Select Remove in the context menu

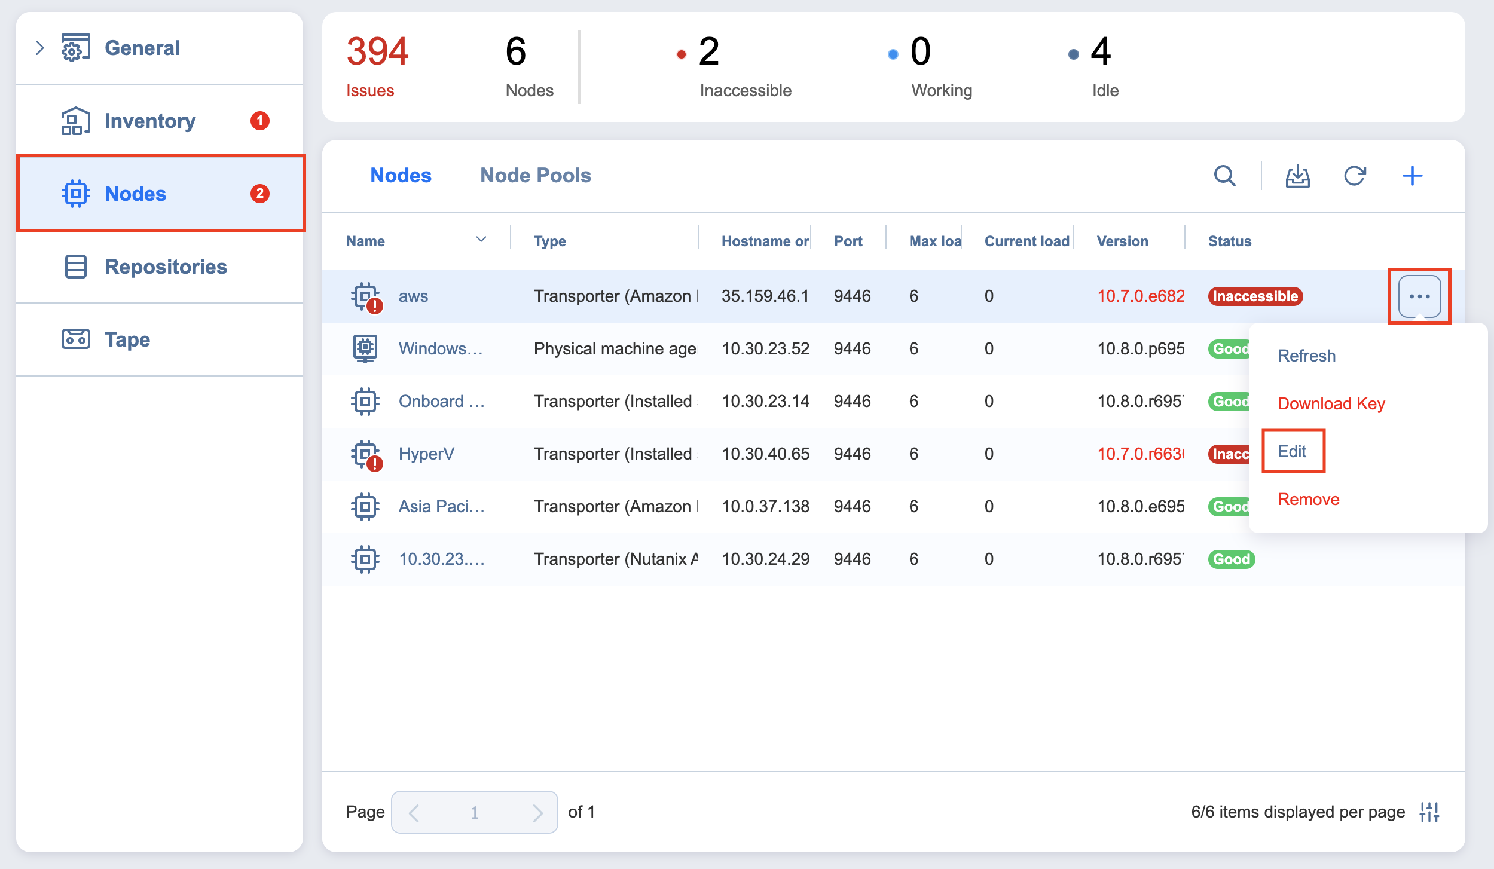pos(1308,499)
